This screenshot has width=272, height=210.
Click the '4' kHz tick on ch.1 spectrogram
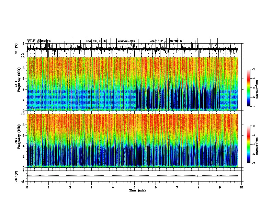[24, 90]
